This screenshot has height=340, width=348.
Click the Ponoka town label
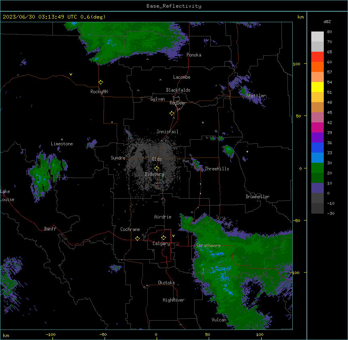pos(194,55)
